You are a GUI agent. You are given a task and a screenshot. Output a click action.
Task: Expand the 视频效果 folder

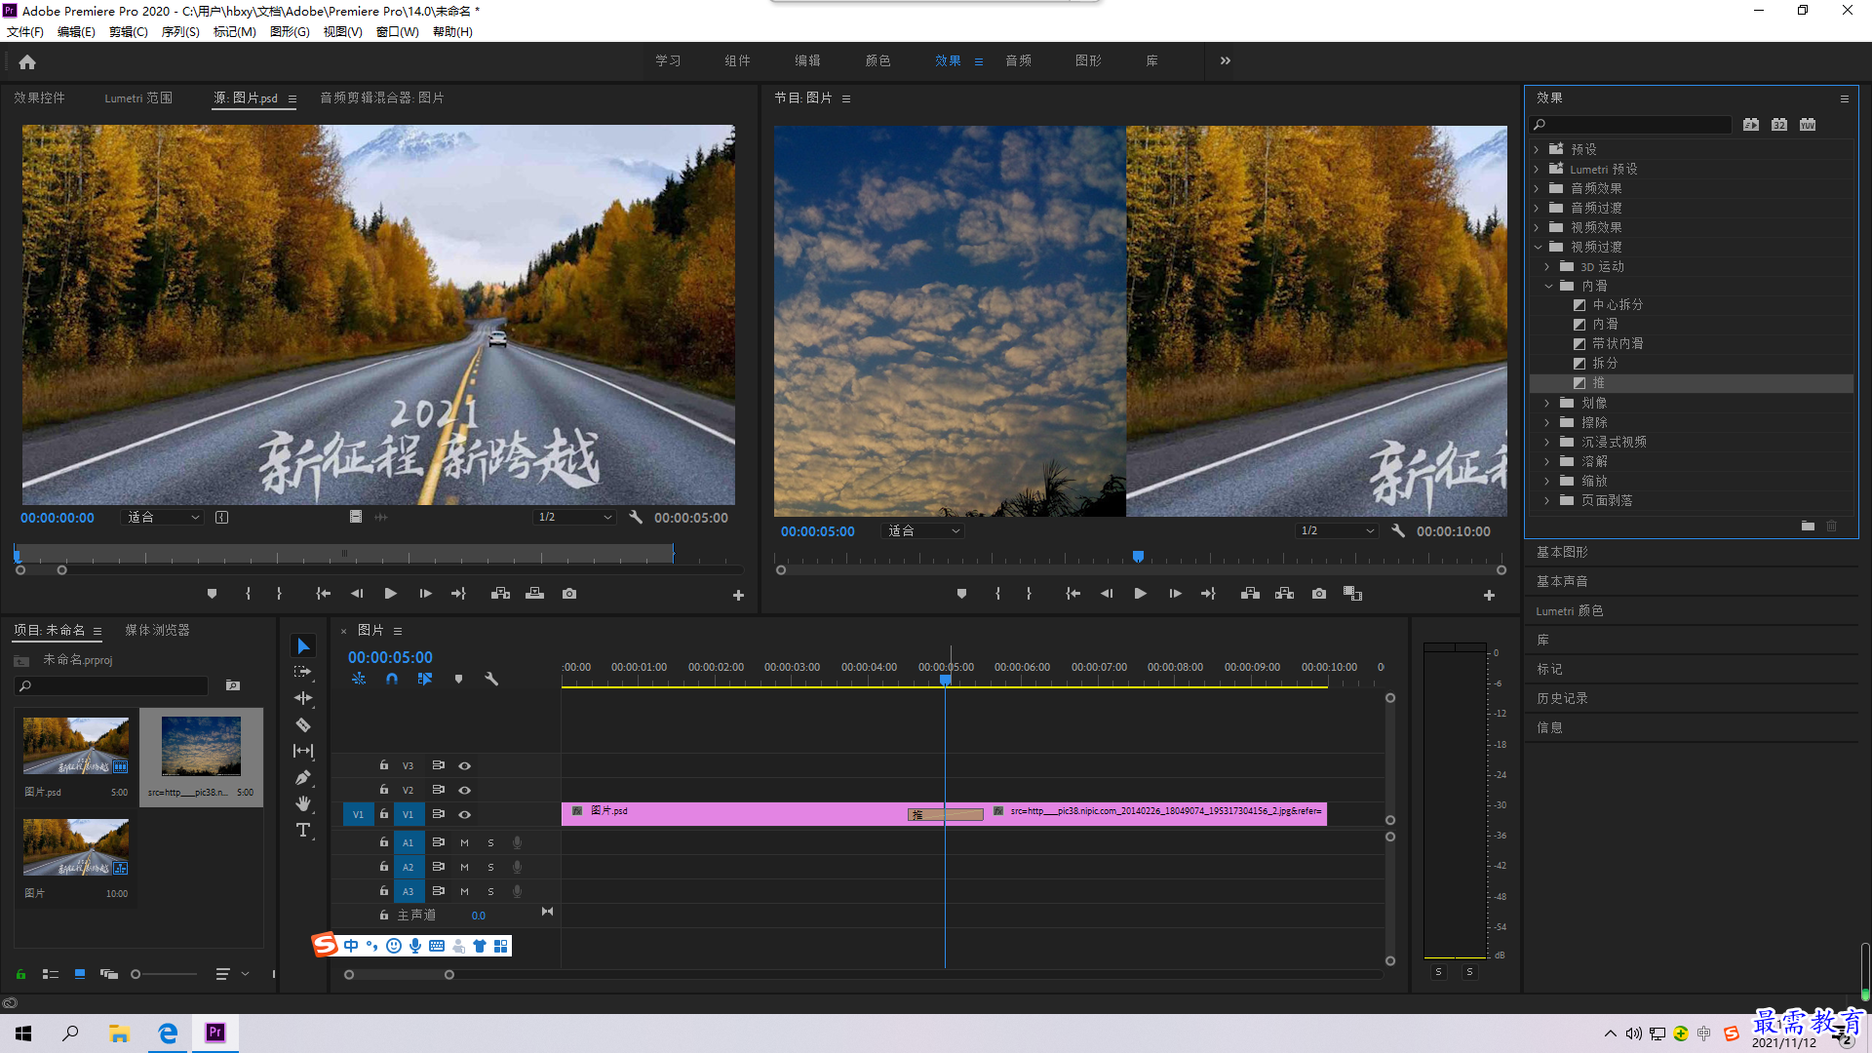(x=1537, y=228)
